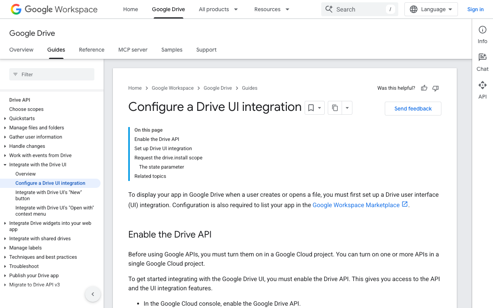
Task: Expand Gather user information section
Action: [5, 137]
